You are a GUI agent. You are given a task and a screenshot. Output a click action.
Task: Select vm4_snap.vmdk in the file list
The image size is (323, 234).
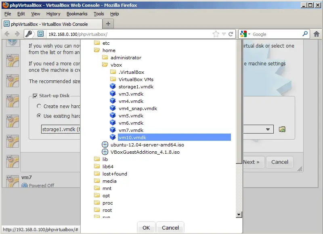[x=138, y=109]
